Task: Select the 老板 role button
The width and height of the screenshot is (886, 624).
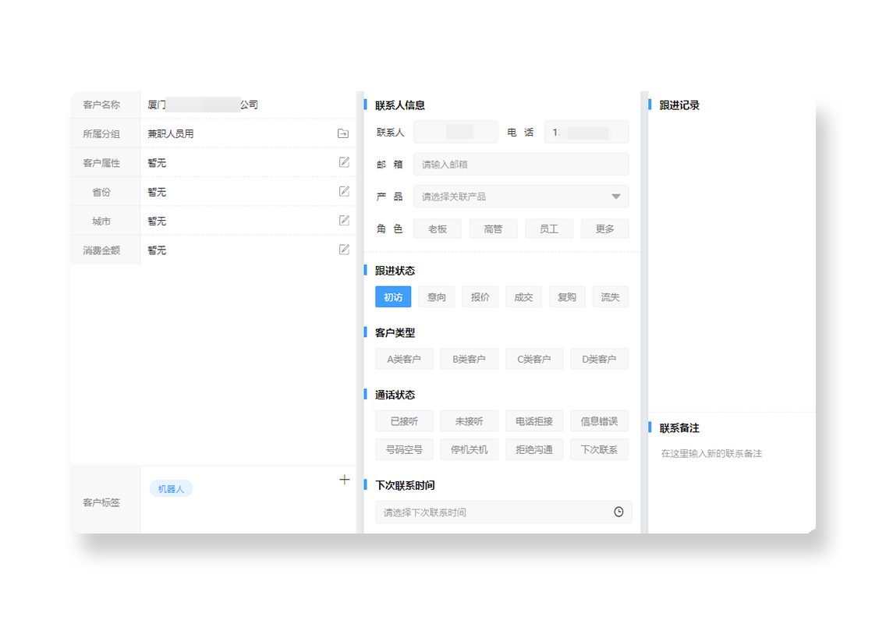Action: 438,229
